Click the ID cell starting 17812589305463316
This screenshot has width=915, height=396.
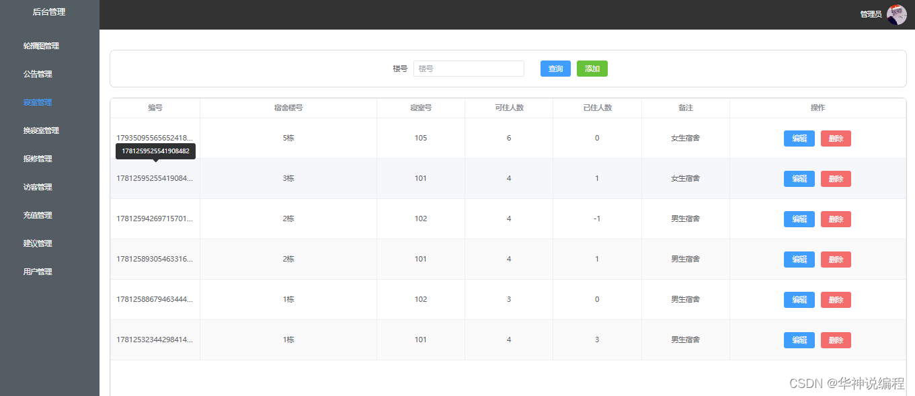tap(155, 259)
